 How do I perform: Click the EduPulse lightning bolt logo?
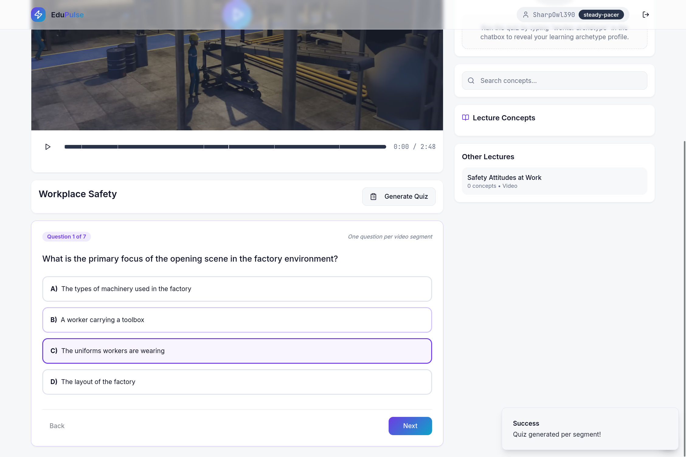(38, 15)
